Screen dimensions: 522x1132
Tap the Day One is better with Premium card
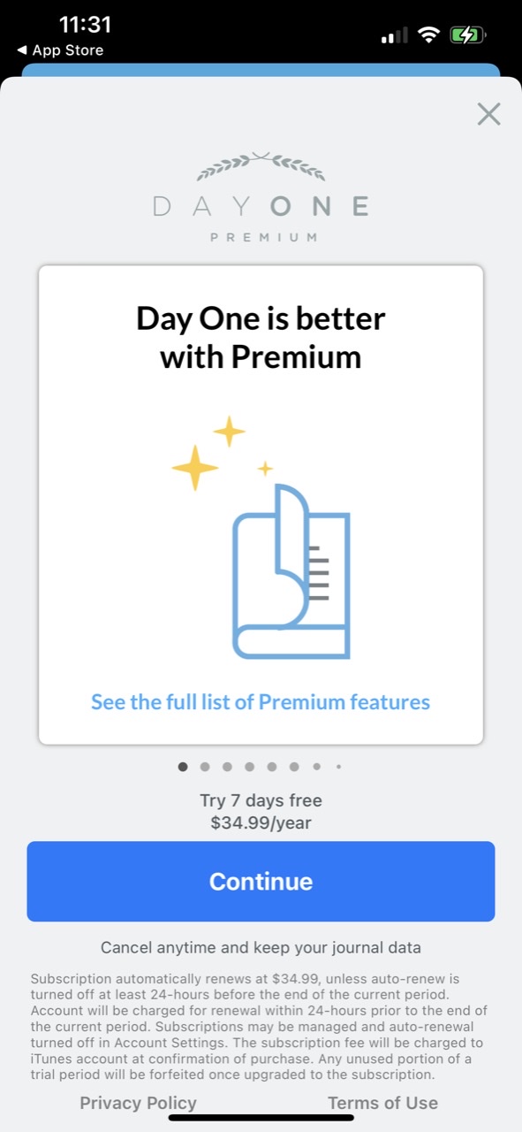[x=261, y=505]
